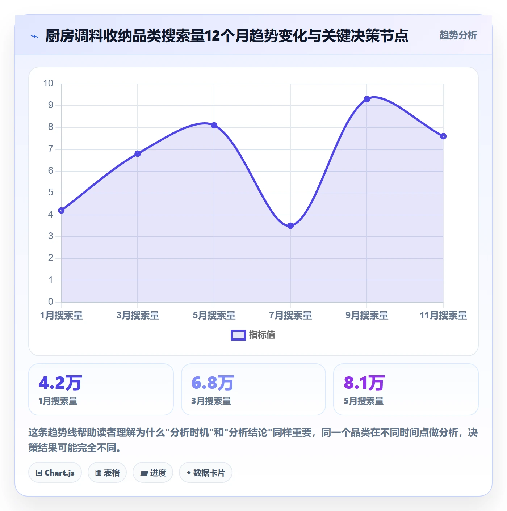This screenshot has height=511, width=507.
Task: Click the 进度 tag chip
Action: pyautogui.click(x=153, y=472)
